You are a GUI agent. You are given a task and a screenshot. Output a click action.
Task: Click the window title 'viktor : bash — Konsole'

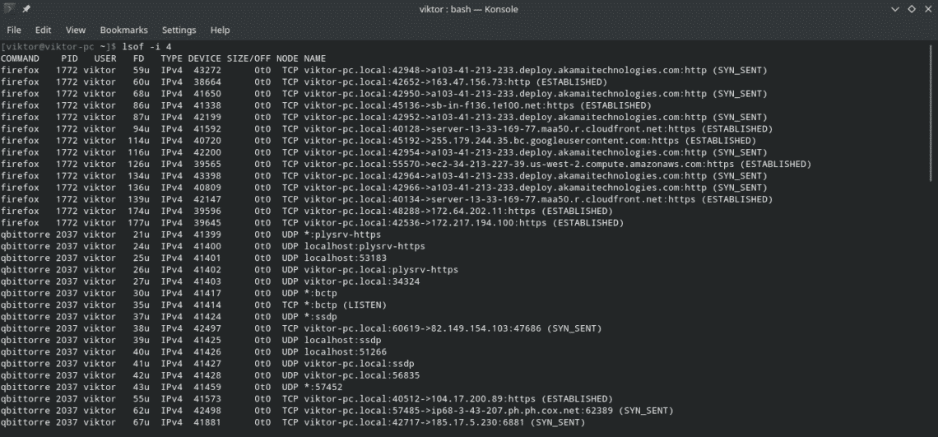click(x=467, y=9)
